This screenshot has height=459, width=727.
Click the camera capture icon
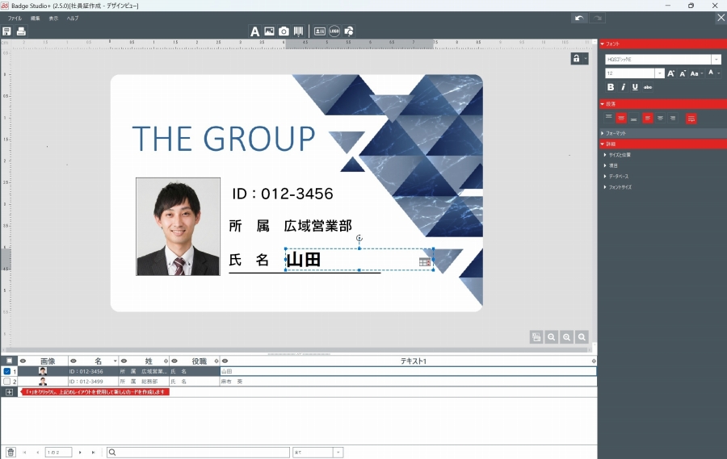coord(284,31)
